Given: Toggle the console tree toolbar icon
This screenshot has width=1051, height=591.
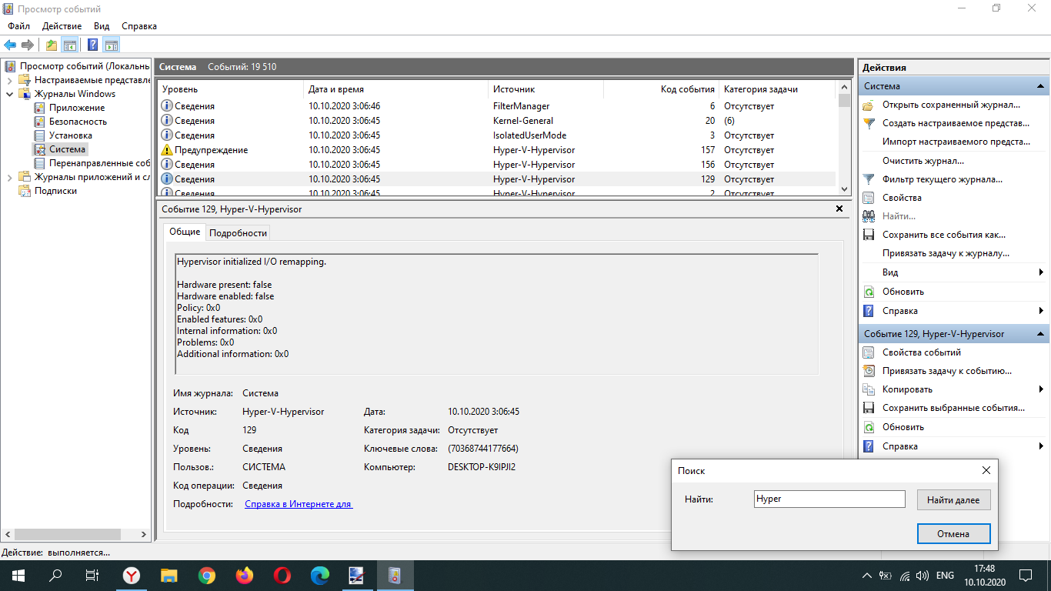Looking at the screenshot, I should (x=69, y=45).
